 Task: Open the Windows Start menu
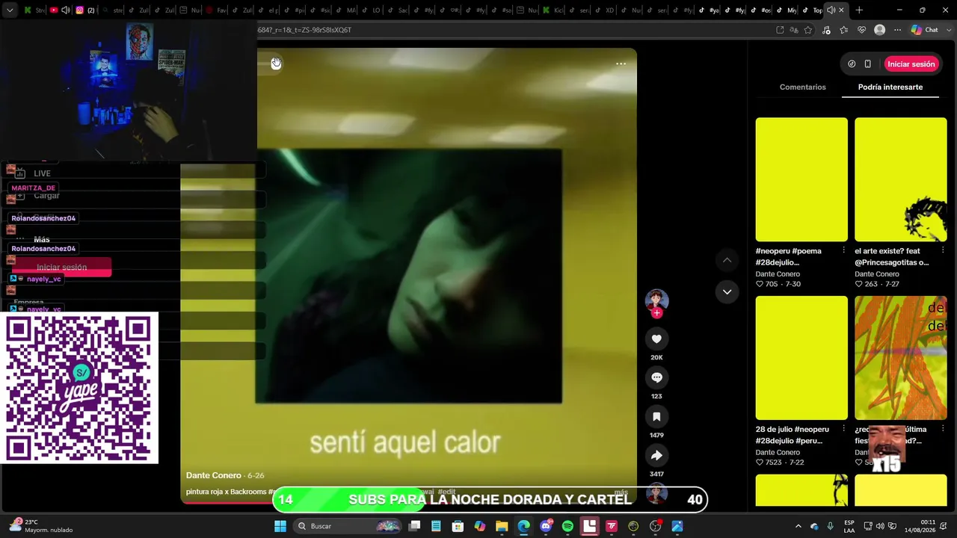[280, 526]
